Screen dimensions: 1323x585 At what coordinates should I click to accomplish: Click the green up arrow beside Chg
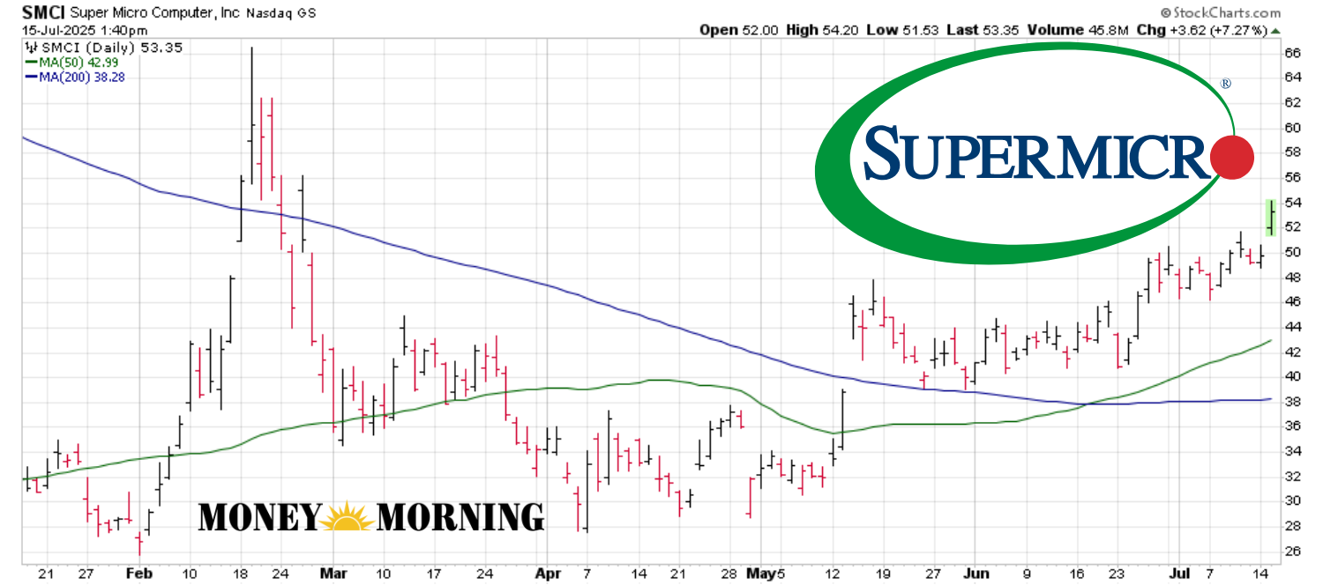pos(1274,30)
